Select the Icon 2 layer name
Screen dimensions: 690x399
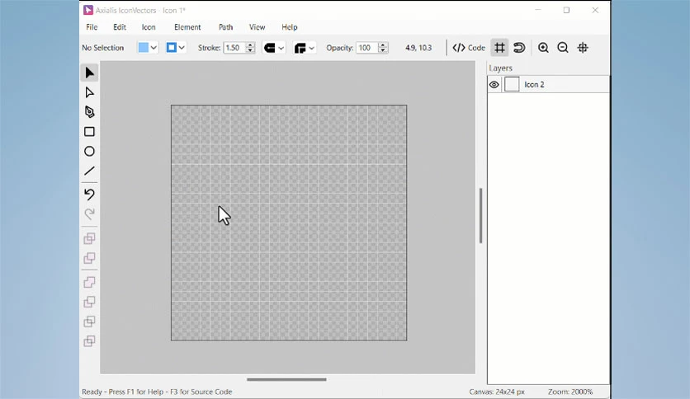click(534, 84)
